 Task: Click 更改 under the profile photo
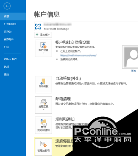point(134,71)
